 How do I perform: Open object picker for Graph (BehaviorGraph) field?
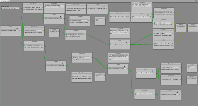pos(21,8)
